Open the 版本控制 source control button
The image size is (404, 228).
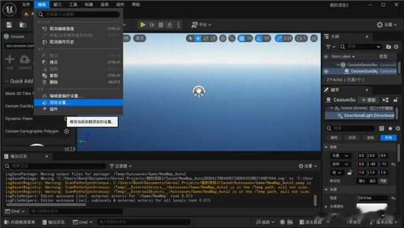tap(383, 222)
